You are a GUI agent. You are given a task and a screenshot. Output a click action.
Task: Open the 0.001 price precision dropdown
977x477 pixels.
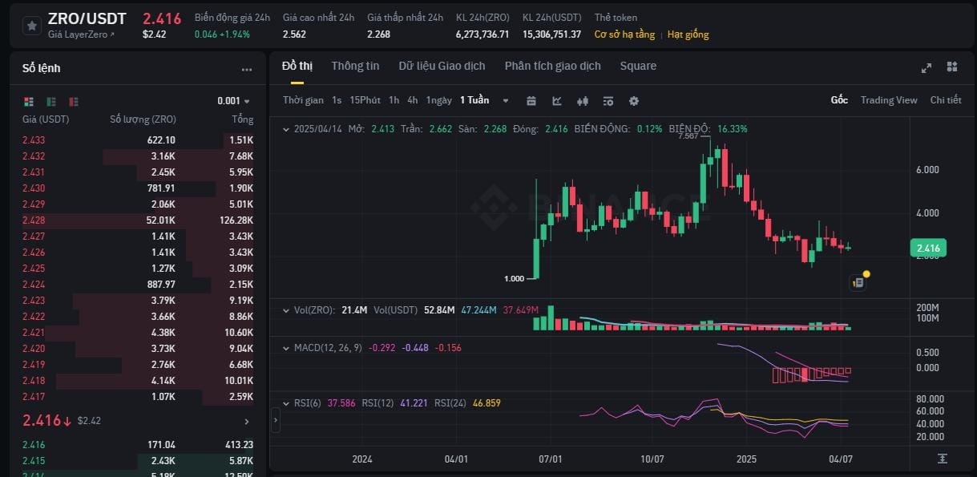[x=233, y=101]
